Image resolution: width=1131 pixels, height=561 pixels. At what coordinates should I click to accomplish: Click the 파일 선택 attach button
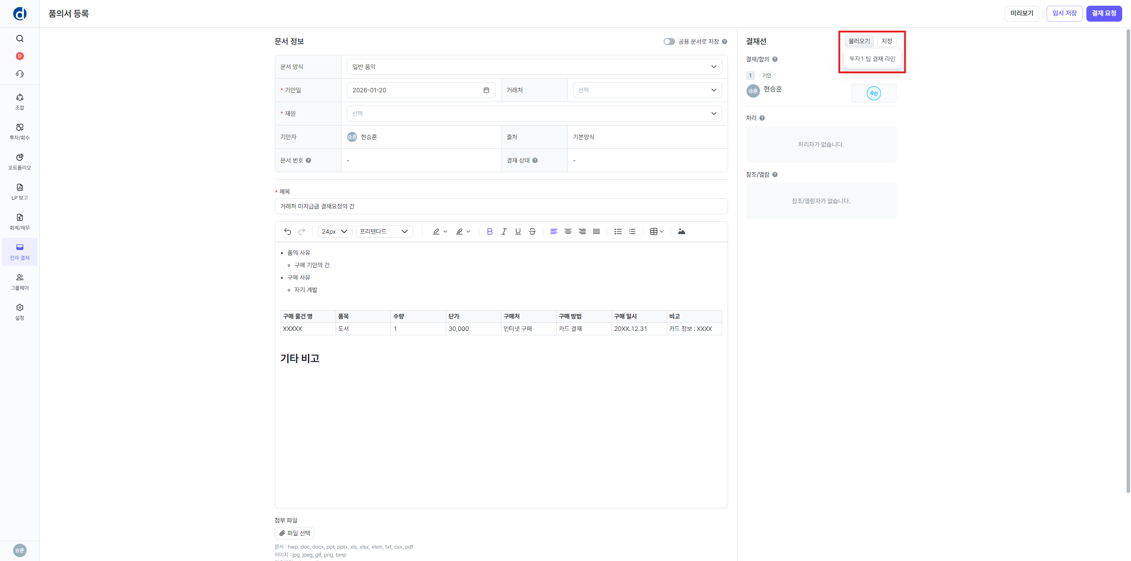point(295,533)
